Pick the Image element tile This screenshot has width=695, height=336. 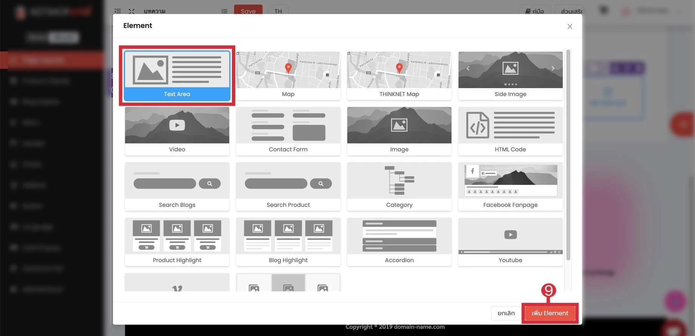click(399, 131)
